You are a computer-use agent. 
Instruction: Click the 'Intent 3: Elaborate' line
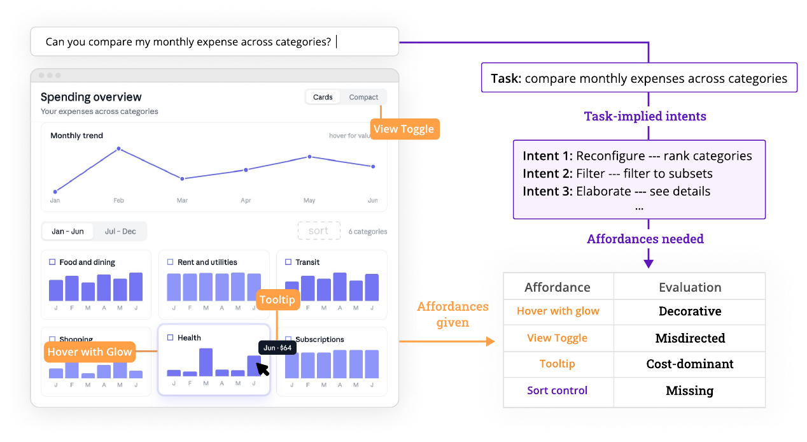click(x=616, y=191)
